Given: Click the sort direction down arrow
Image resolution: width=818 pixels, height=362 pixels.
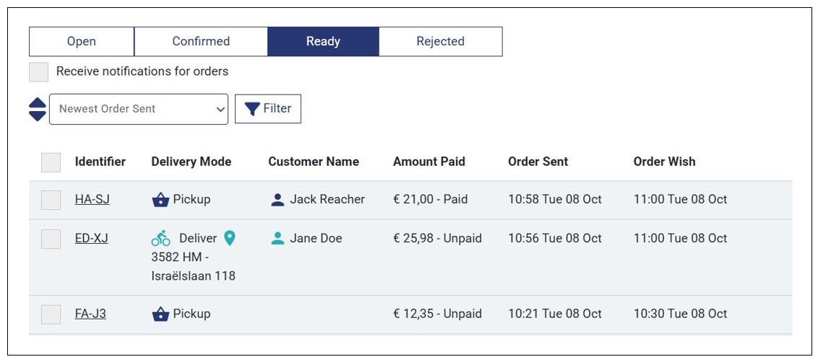Looking at the screenshot, I should pos(38,116).
